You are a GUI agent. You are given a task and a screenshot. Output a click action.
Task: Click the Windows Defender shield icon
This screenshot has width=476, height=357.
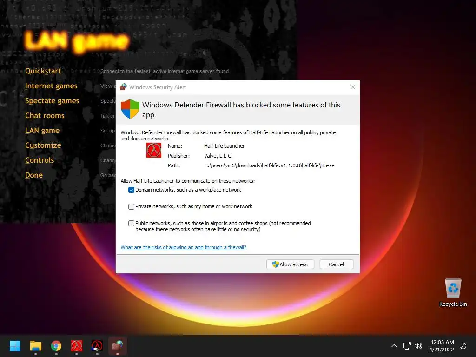[130, 109]
